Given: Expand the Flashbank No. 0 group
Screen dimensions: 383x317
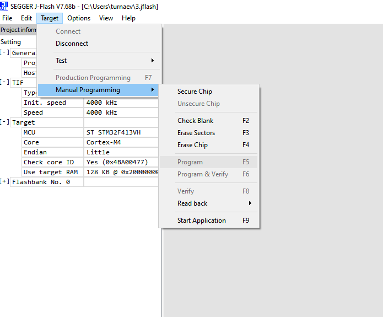Looking at the screenshot, I should 4,181.
